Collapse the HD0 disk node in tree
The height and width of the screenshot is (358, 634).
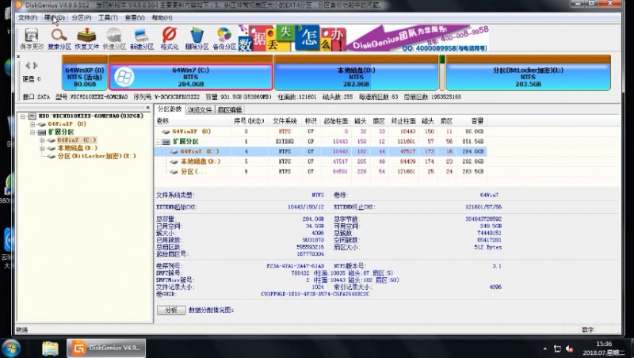23,116
